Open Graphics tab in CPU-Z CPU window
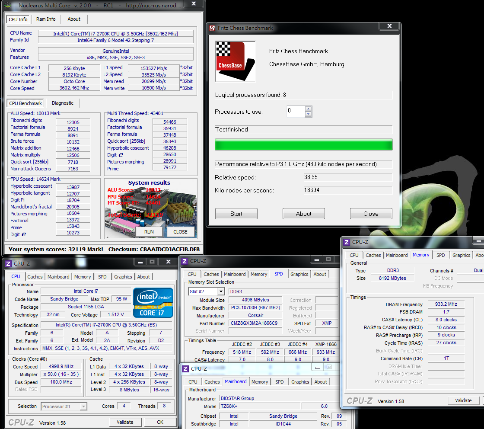This screenshot has width=484, height=429. [123, 277]
